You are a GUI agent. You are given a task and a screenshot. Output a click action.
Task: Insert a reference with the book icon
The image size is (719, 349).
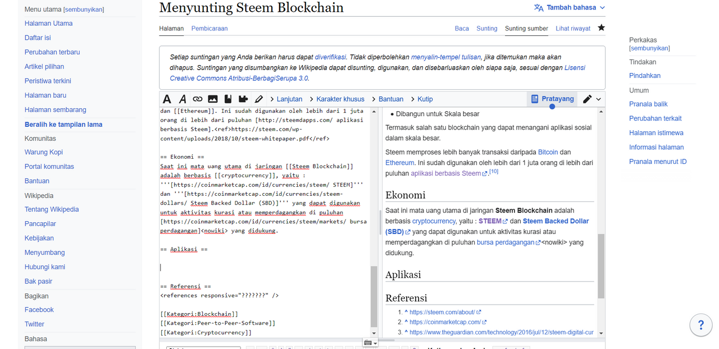228,99
